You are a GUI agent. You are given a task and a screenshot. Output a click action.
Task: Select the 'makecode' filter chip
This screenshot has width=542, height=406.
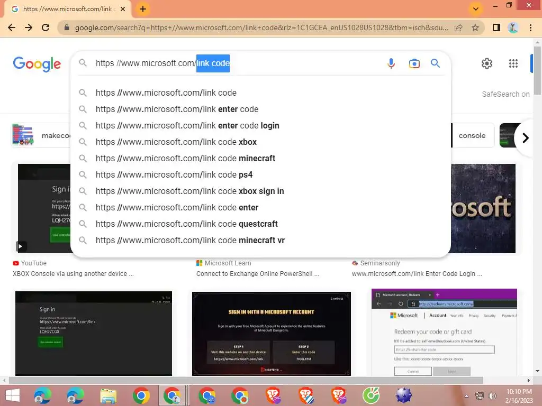41,136
